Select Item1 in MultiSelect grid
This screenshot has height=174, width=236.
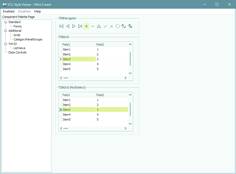[79, 100]
